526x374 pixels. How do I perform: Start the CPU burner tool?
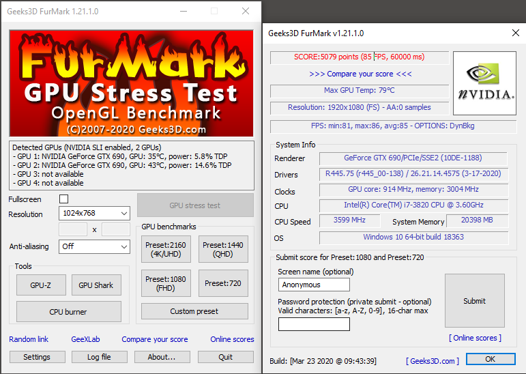[x=68, y=312]
